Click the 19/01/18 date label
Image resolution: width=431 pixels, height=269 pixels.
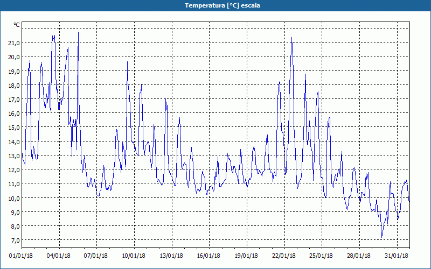click(x=246, y=256)
